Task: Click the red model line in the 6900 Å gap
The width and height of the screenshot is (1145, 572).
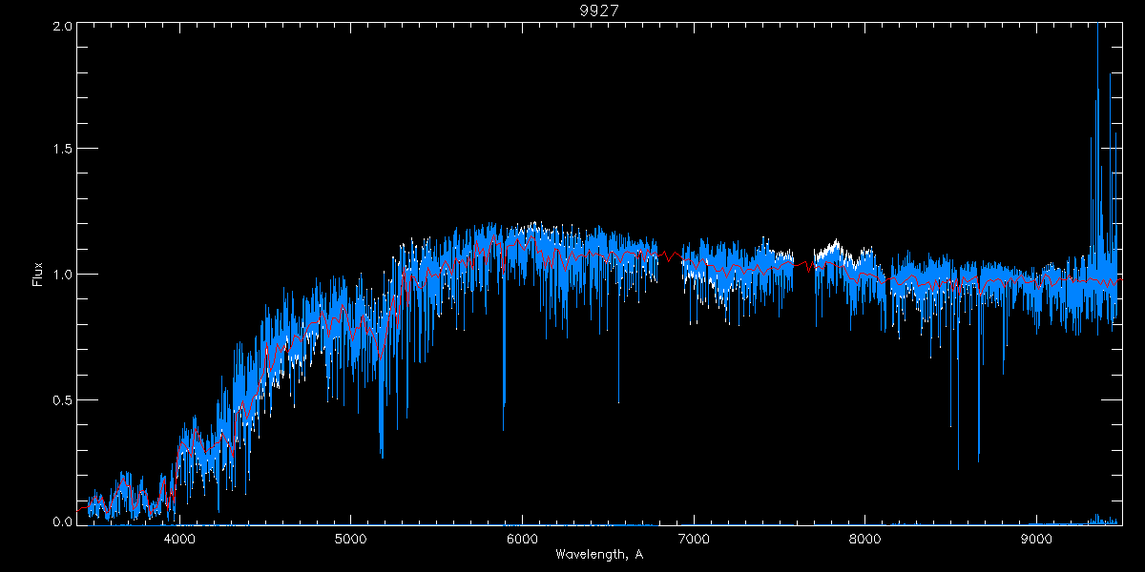Action: click(671, 256)
